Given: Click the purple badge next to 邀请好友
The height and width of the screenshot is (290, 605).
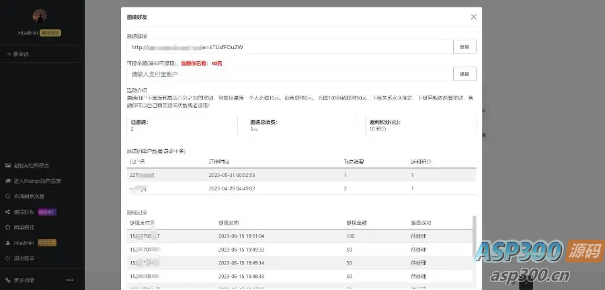Looking at the screenshot, I should coord(47,212).
